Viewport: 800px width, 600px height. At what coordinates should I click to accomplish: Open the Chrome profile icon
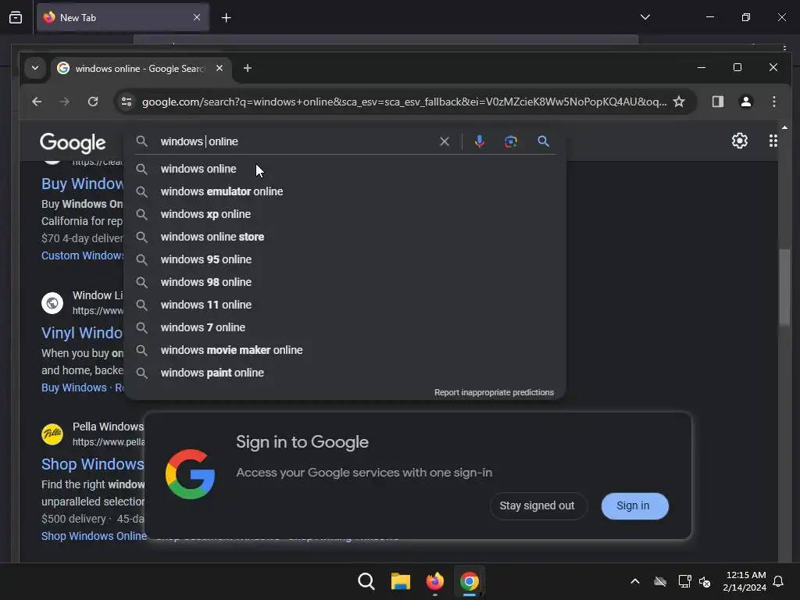pyautogui.click(x=746, y=102)
